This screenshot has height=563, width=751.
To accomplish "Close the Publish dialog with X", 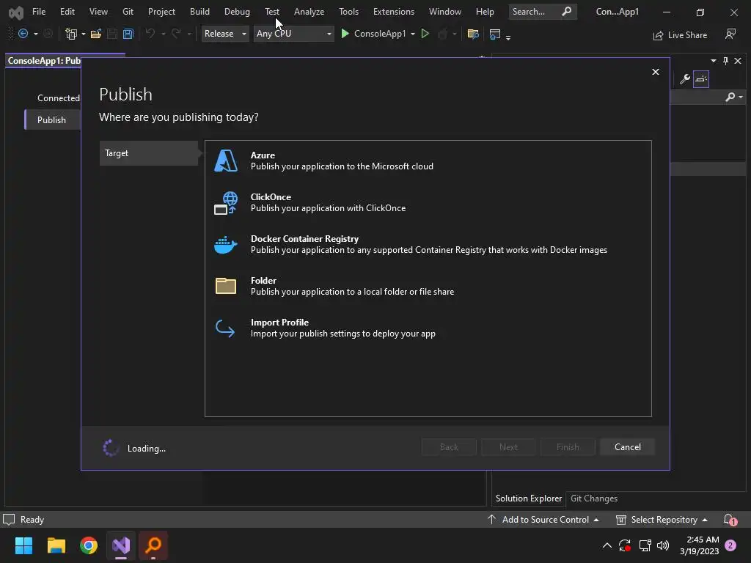I will [x=656, y=72].
